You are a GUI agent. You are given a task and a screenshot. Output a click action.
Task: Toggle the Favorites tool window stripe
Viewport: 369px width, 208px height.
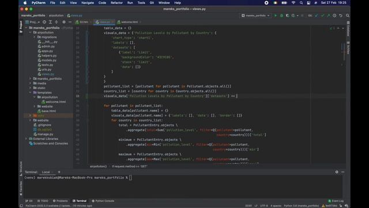pyautogui.click(x=21, y=188)
